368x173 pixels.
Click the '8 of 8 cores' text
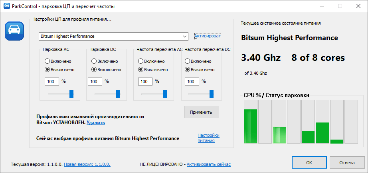(x=318, y=58)
